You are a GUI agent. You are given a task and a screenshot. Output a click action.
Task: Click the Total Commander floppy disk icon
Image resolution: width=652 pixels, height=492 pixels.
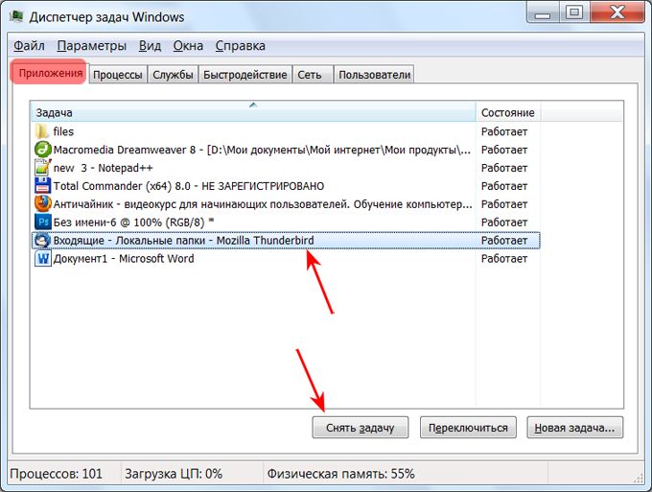pyautogui.click(x=42, y=186)
